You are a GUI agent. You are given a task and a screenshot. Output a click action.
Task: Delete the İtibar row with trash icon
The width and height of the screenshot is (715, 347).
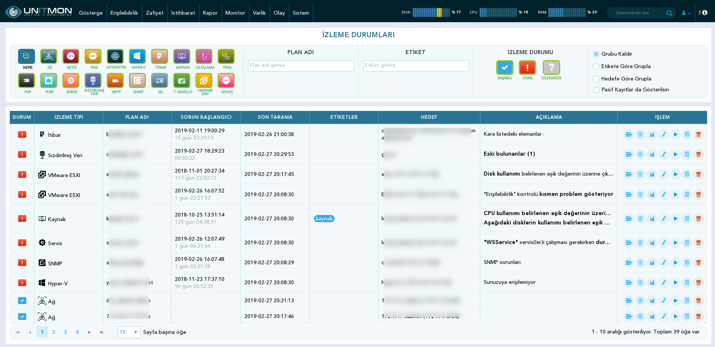698,134
